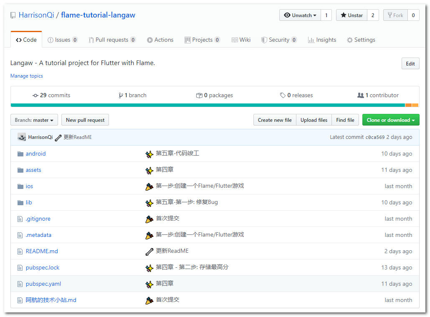The image size is (430, 317).
Task: Click the releases tag icon
Action: coord(283,96)
